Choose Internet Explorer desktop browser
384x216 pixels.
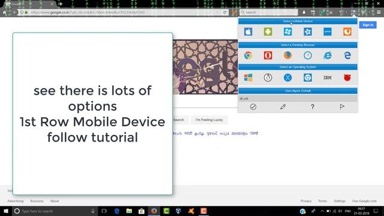[x=328, y=55]
